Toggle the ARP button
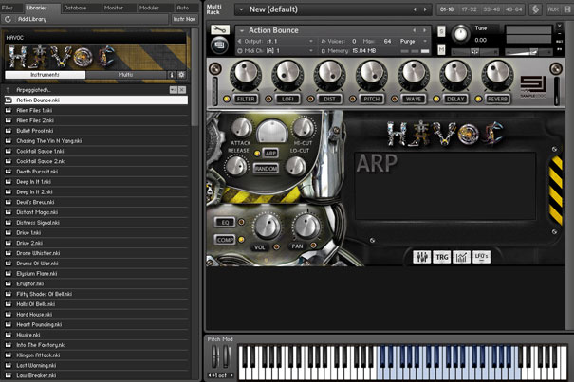 [270, 152]
